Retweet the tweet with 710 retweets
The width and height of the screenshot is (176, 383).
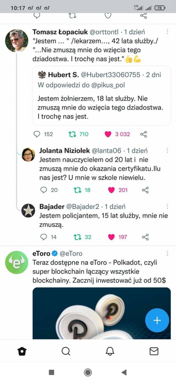click(72, 134)
